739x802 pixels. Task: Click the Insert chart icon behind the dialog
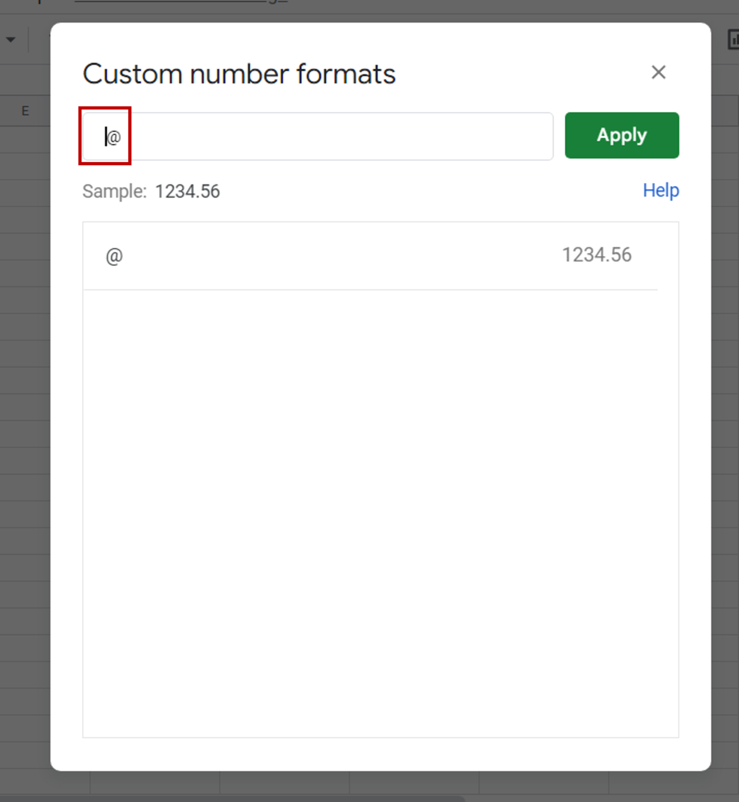tap(733, 40)
